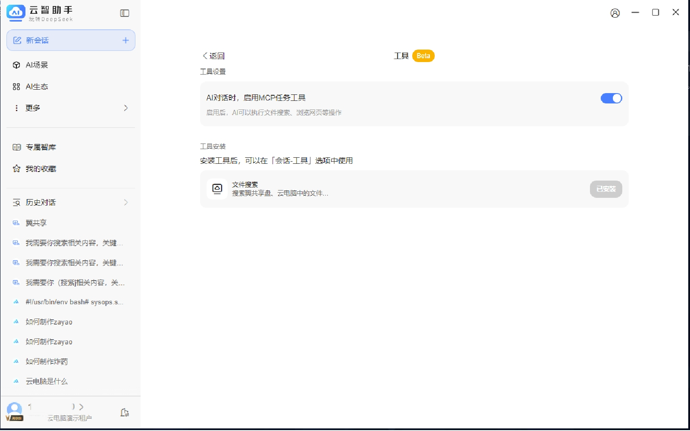Open the 专属智库 knowledge base
This screenshot has height=431, width=690.
[41, 147]
